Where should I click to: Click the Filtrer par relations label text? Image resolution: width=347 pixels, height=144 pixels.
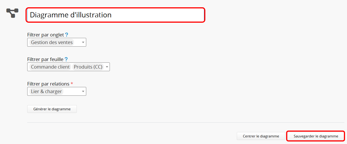tap(48, 84)
